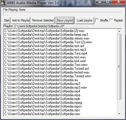The height and width of the screenshot is (120, 126).
Task: Click Add to Playlist
Action: pyautogui.click(x=21, y=20)
